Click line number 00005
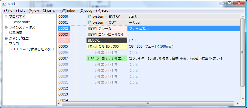The width and height of the screenshot is (247, 108). pyautogui.click(x=63, y=47)
